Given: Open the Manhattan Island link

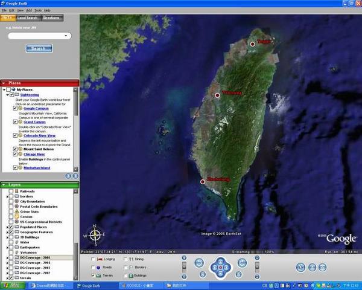Looking at the screenshot, I should 37,168.
